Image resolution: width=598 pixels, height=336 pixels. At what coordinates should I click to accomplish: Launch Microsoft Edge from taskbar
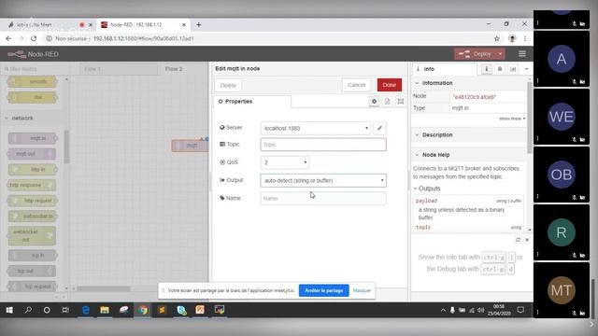(x=86, y=310)
